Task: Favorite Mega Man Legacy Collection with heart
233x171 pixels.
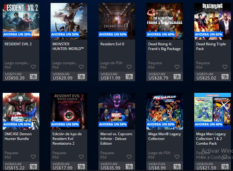Action: coord(177,157)
